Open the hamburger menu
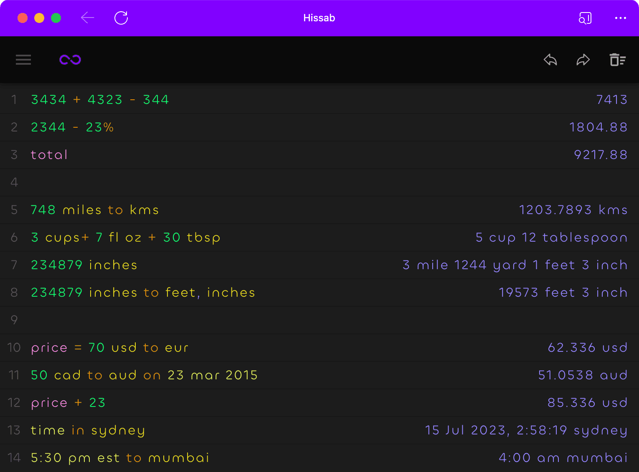This screenshot has height=472, width=639. 23,60
